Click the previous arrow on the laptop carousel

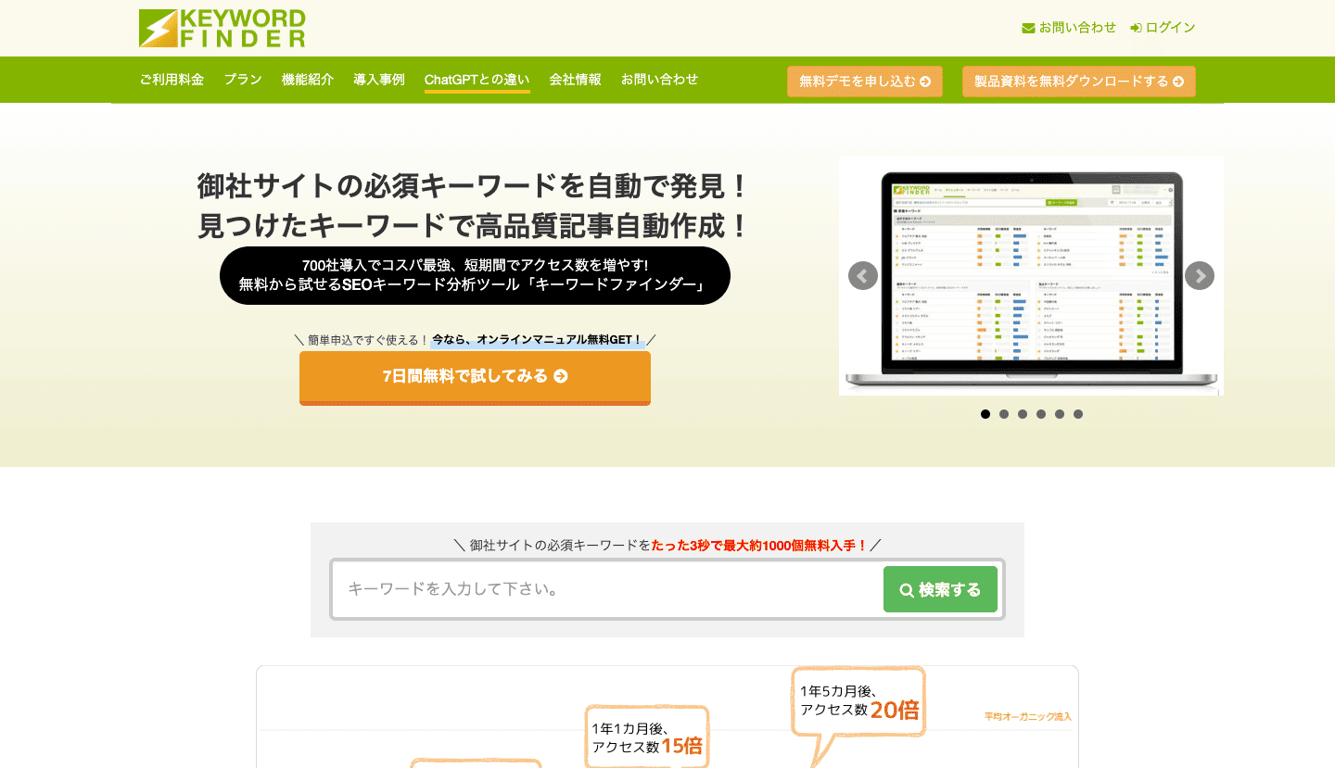862,275
